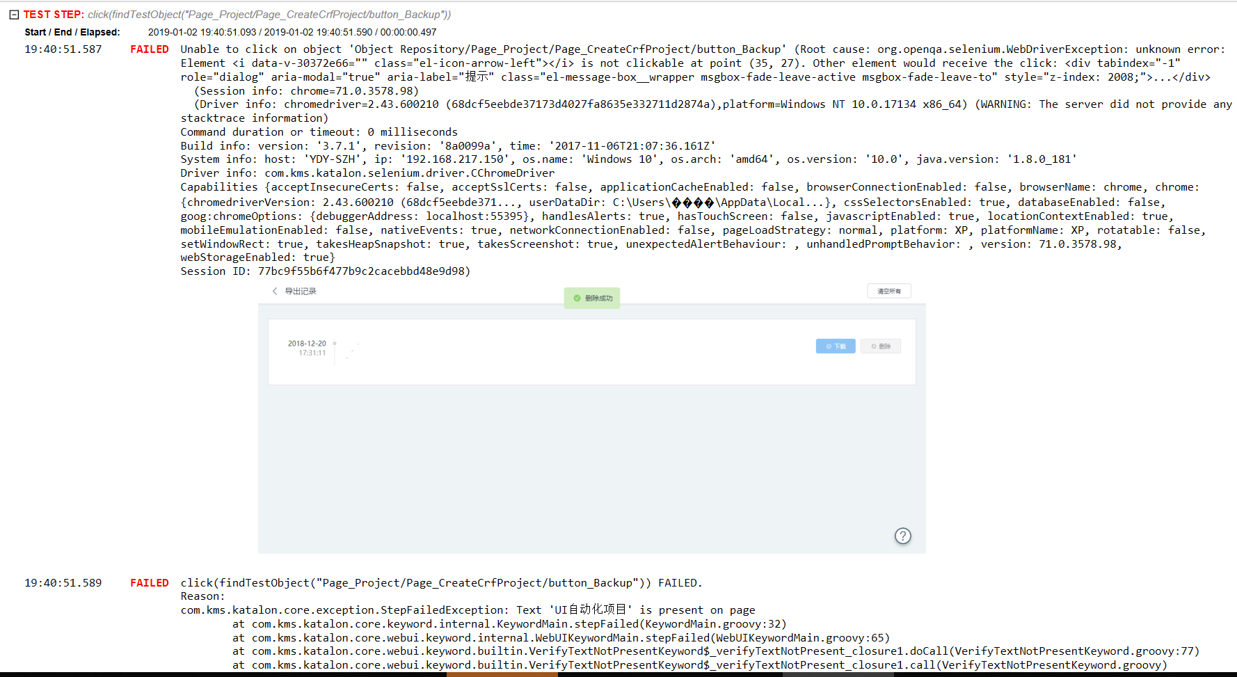Image resolution: width=1237 pixels, height=677 pixels.
Task: Click the 'Build info: version' line
Action: click(x=448, y=146)
